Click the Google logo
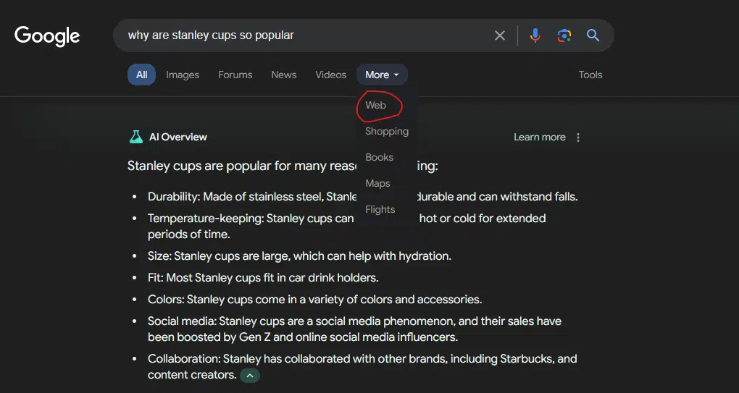 [x=47, y=36]
